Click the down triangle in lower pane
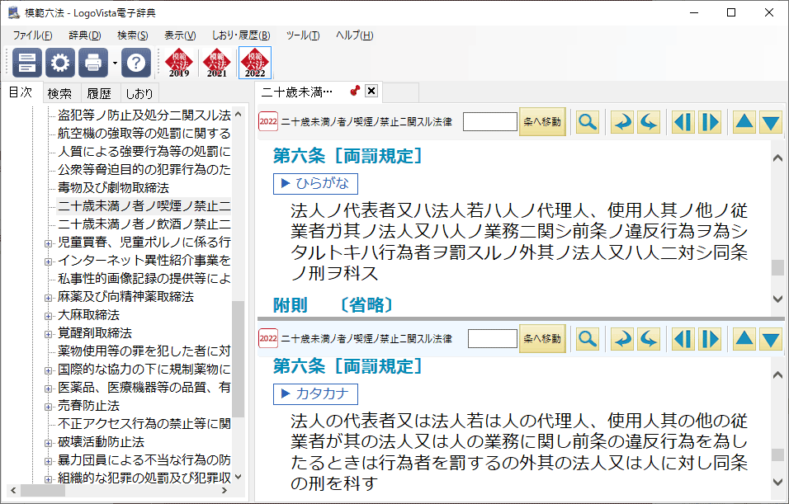The width and height of the screenshot is (789, 504). (x=770, y=339)
